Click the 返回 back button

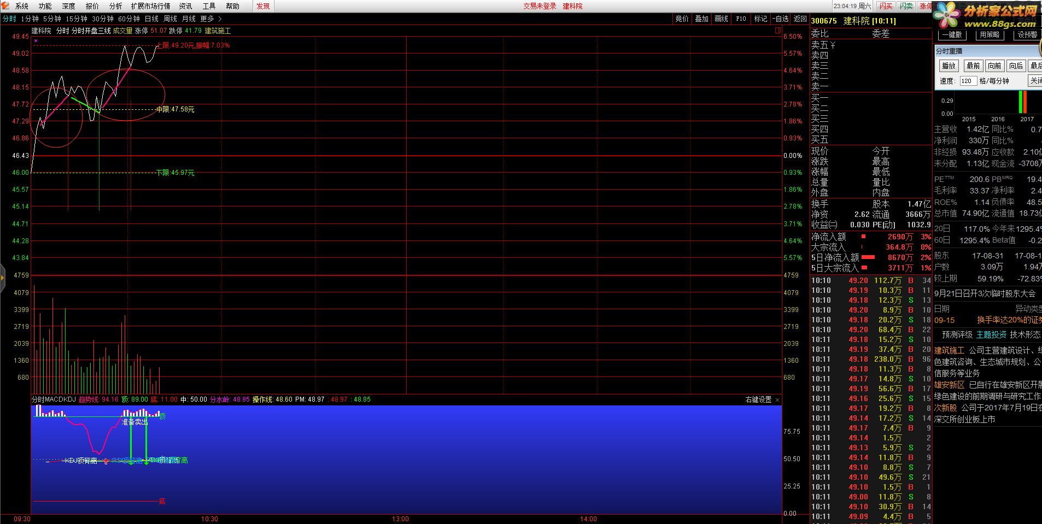[x=800, y=19]
